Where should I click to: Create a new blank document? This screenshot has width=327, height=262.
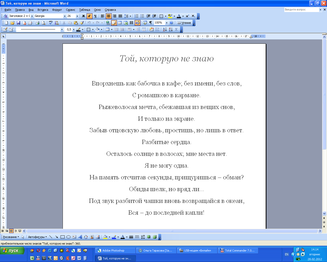pos(7,23)
